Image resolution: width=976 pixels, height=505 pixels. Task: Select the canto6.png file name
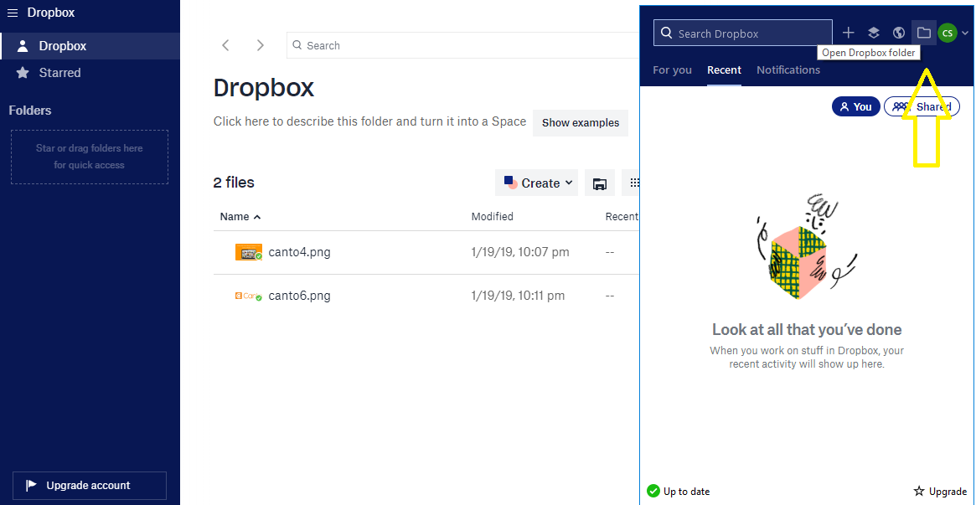[299, 296]
